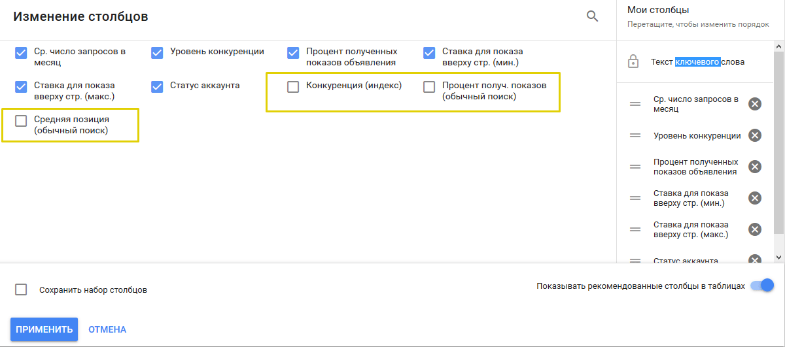Click the 'Отмена' button
Screen dimensions: 785x347
107,329
